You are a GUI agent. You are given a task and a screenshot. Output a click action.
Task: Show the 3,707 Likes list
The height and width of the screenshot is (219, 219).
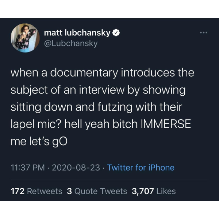(x=154, y=191)
